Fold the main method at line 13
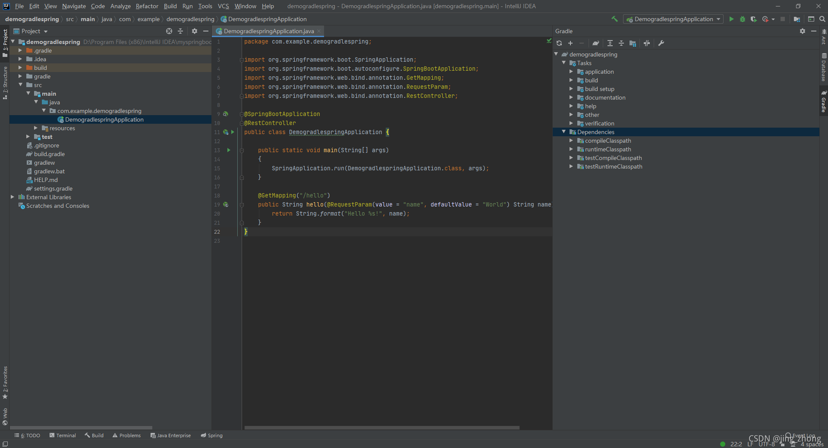Screen dimensions: 828x448 click(x=242, y=150)
